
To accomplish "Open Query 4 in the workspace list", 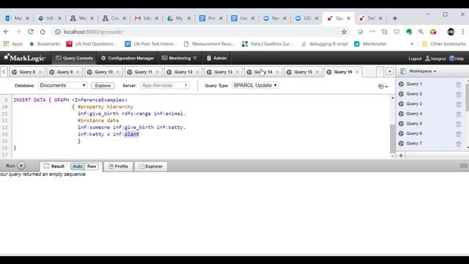I will (x=414, y=114).
